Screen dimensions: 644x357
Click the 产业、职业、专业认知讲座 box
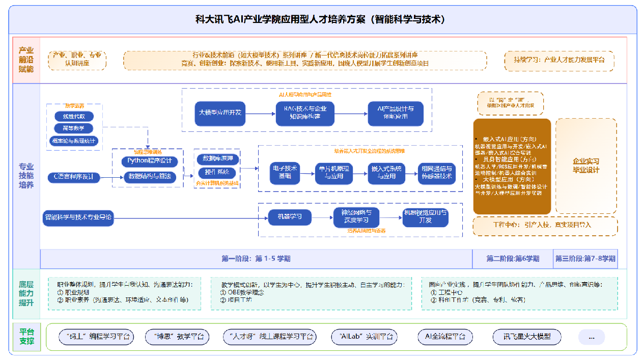pyautogui.click(x=77, y=60)
